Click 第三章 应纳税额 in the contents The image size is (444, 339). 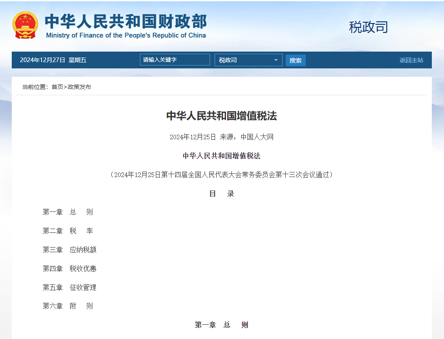tap(69, 250)
